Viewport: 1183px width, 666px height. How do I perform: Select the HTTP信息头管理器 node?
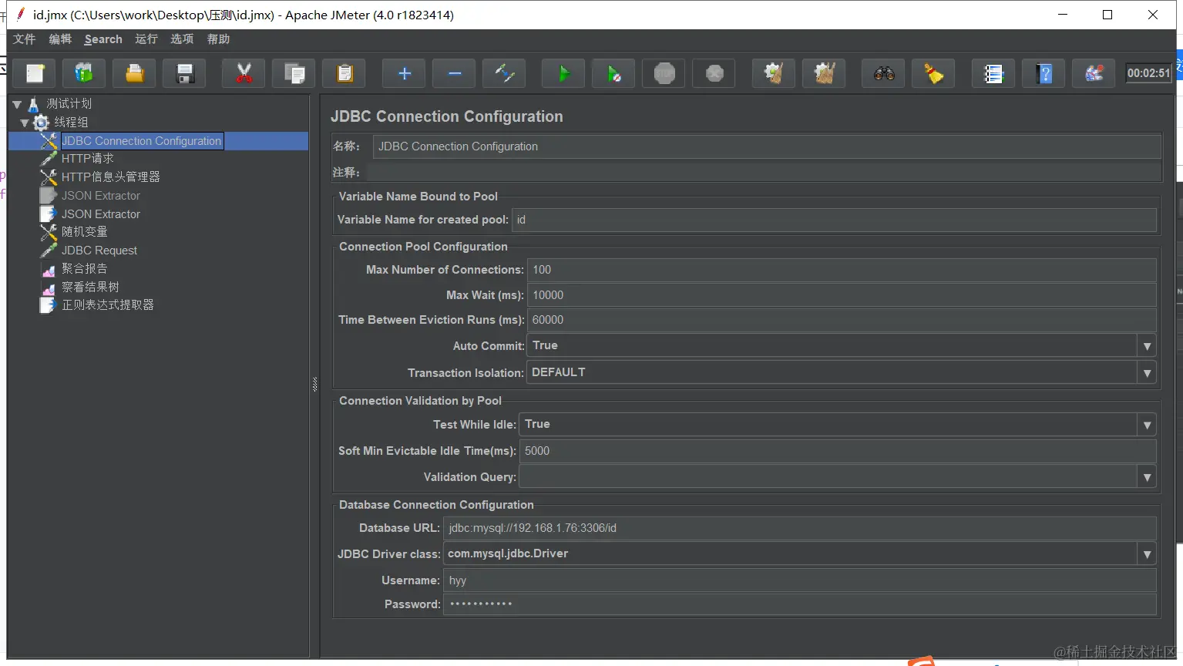111,177
